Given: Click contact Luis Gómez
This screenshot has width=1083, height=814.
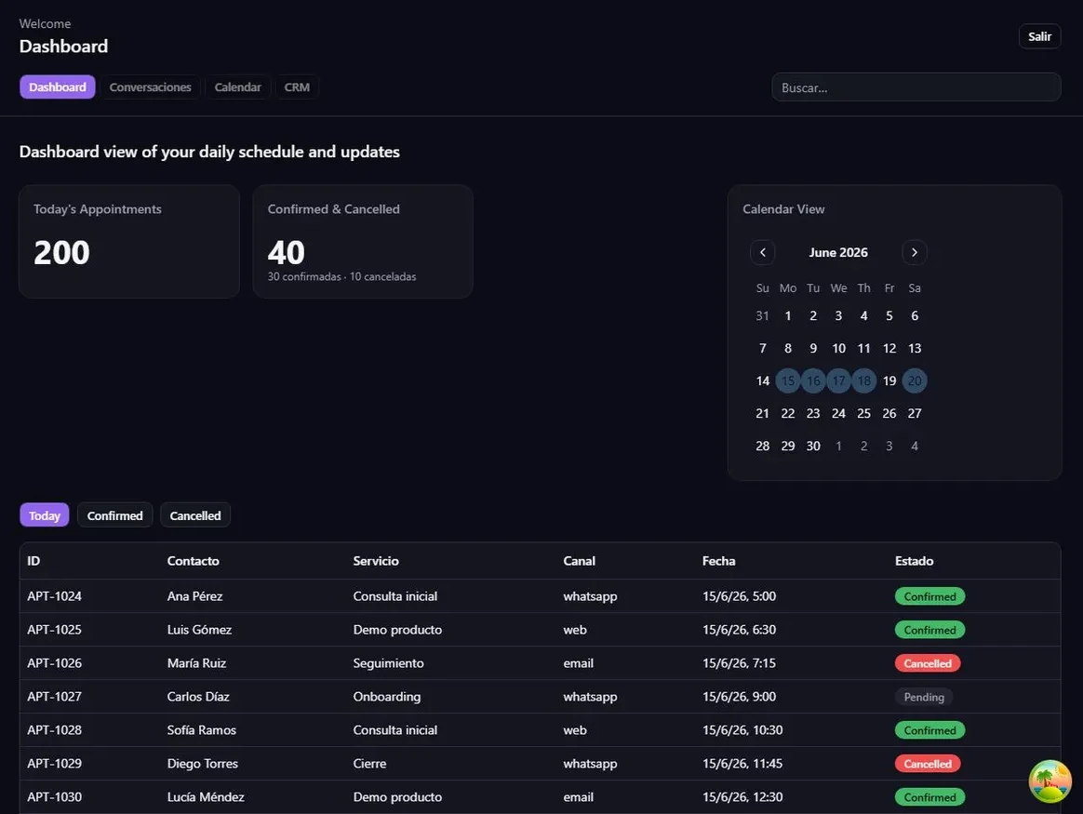Looking at the screenshot, I should click(x=199, y=630).
